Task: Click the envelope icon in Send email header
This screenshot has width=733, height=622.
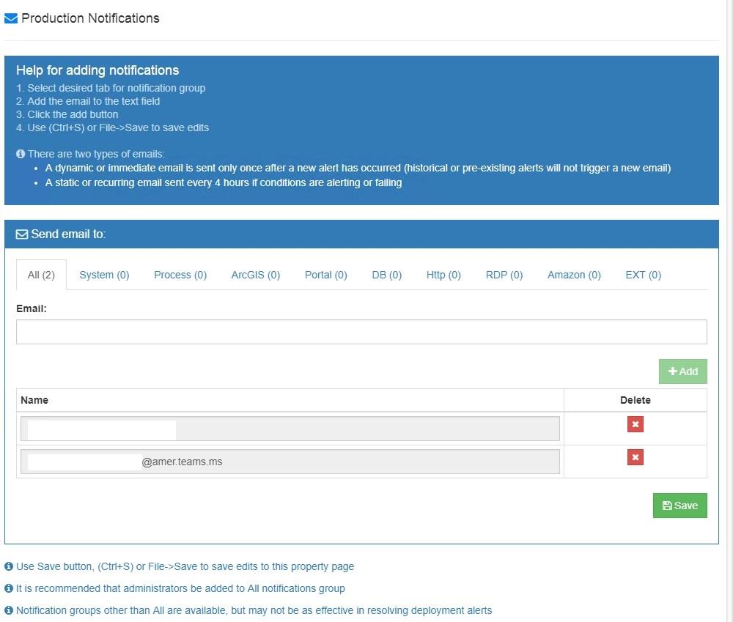Action: coord(21,234)
